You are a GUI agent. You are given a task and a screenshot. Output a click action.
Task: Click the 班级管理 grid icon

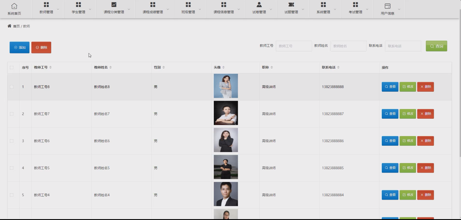(x=188, y=5)
